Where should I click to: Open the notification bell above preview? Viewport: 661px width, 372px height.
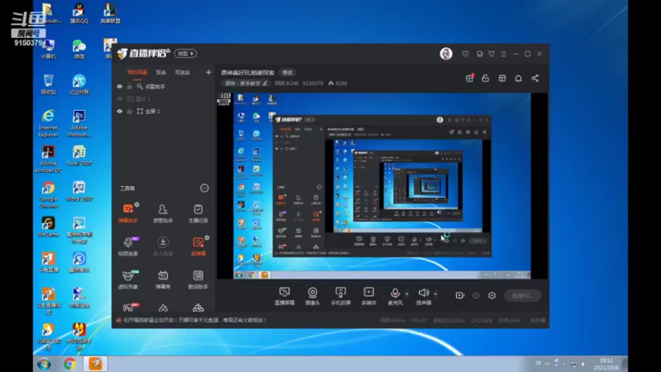519,79
